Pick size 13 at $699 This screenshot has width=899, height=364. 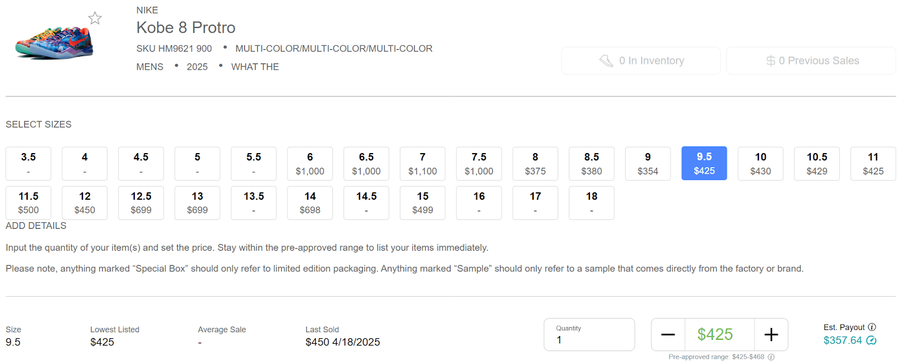click(197, 203)
